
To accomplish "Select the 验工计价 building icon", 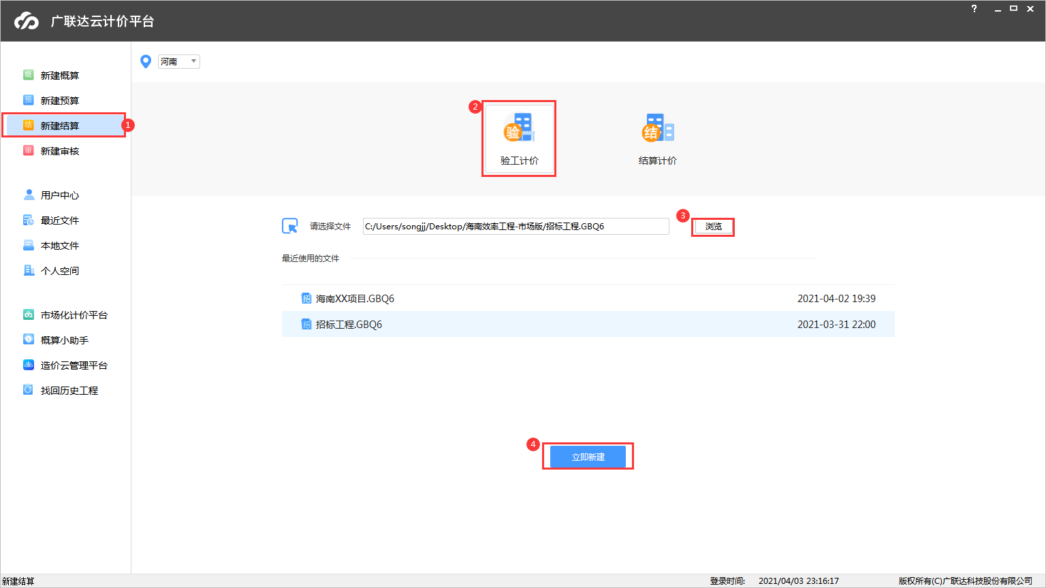I will (519, 128).
